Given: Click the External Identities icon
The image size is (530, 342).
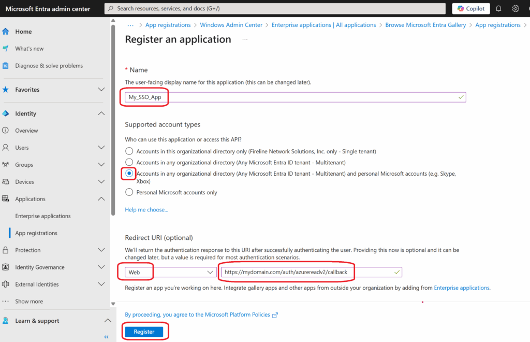Looking at the screenshot, I should click(x=5, y=284).
